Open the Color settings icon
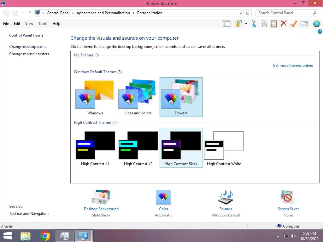 pyautogui.click(x=163, y=197)
